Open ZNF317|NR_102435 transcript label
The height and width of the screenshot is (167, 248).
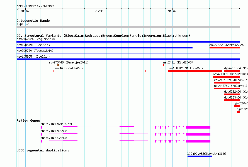(x=54, y=138)
